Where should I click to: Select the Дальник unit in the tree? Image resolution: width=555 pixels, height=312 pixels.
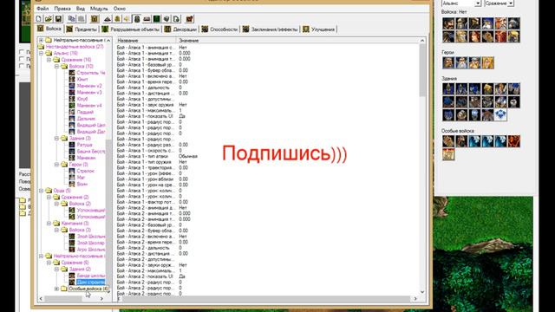86,119
